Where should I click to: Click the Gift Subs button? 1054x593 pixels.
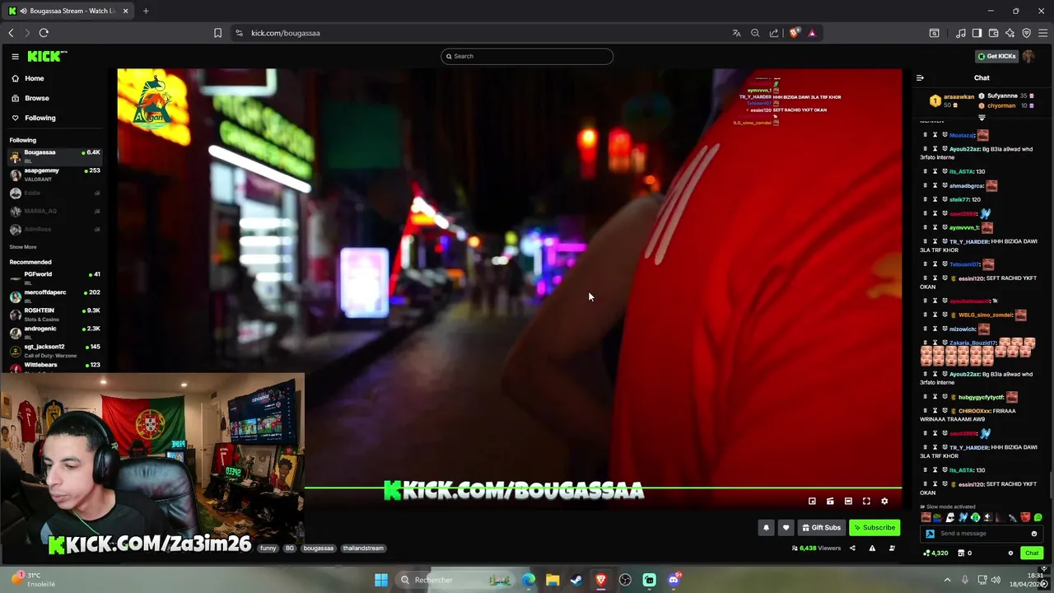pyautogui.click(x=822, y=528)
